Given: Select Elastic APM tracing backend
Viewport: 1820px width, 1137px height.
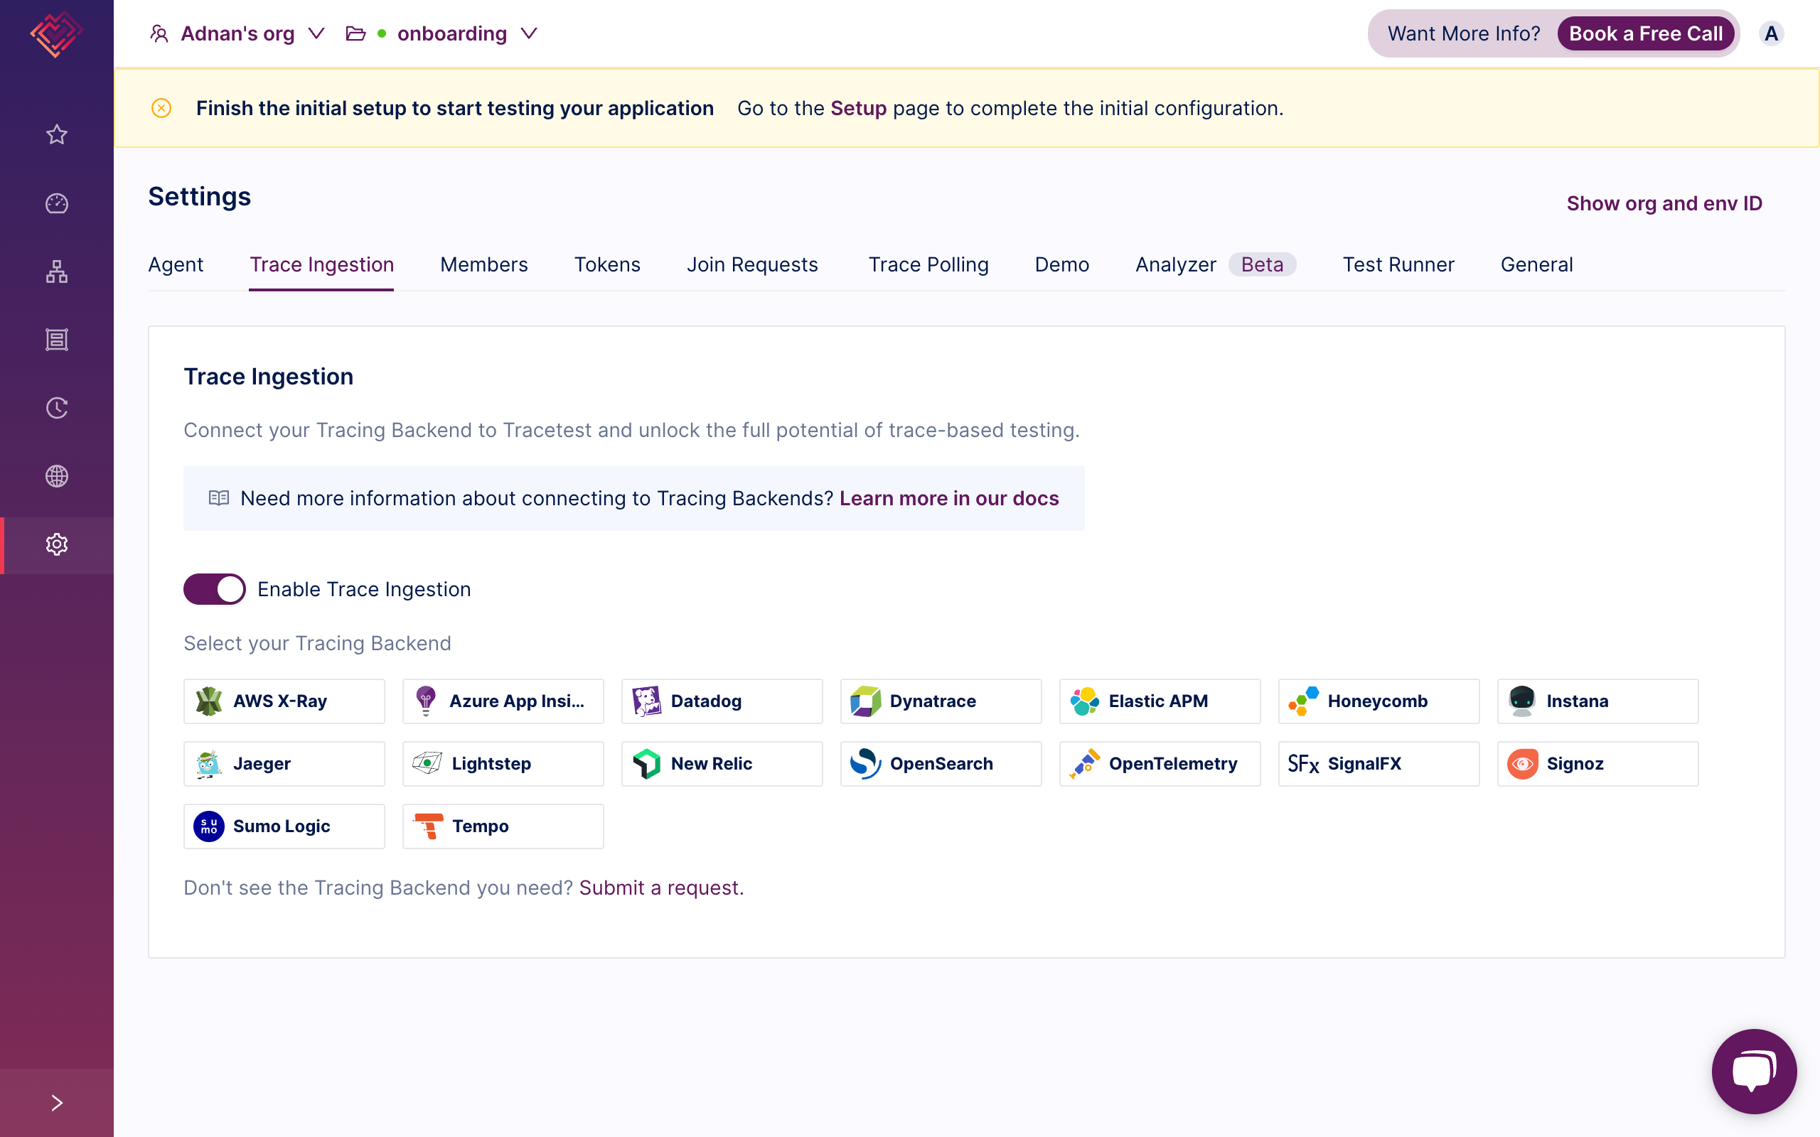Looking at the screenshot, I should point(1160,701).
